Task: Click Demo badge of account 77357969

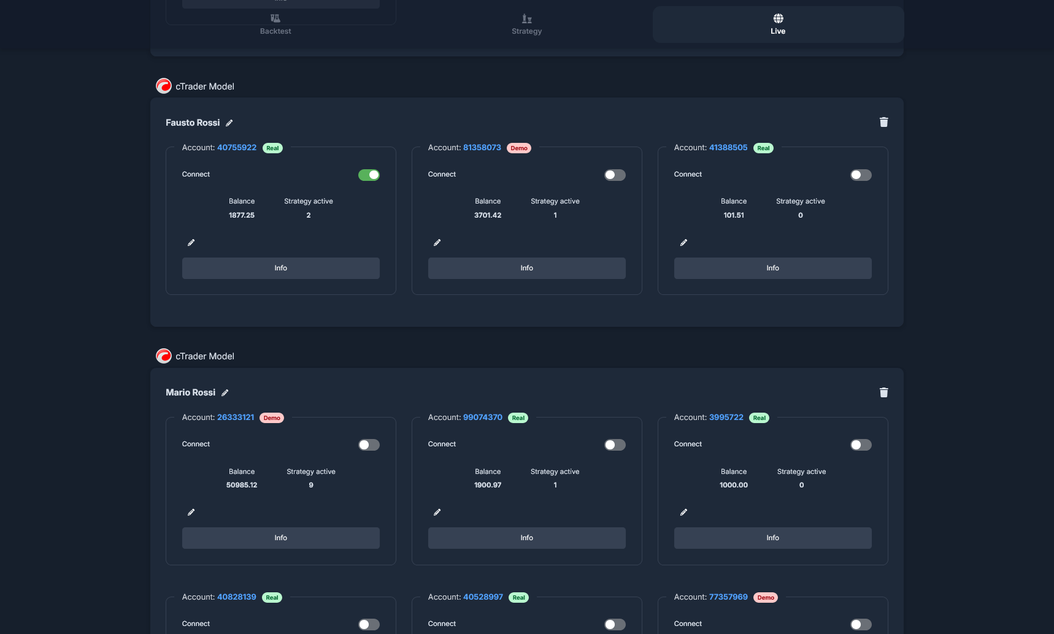Action: 766,598
